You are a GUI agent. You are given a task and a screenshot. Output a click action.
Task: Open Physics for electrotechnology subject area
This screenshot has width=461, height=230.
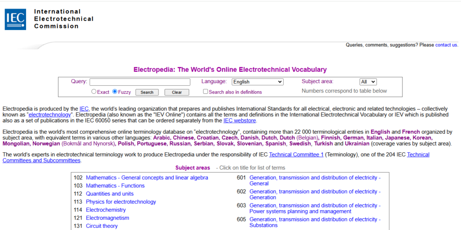click(121, 202)
